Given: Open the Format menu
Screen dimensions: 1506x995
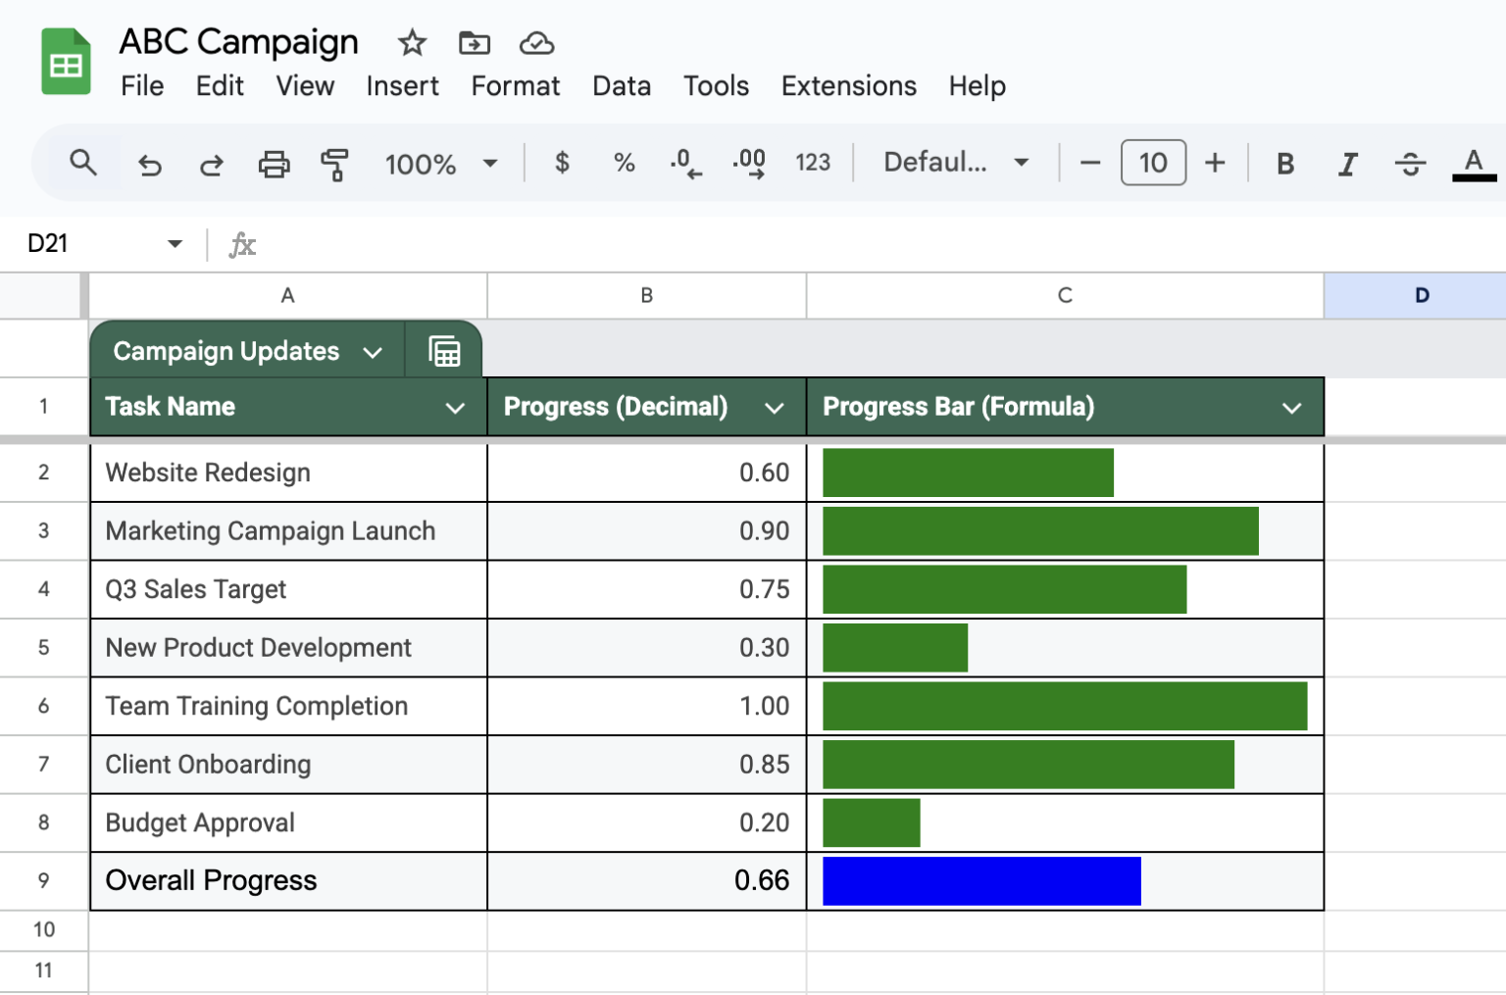Looking at the screenshot, I should 515,86.
